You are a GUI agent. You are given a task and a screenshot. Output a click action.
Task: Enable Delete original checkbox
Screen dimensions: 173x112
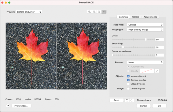(128, 89)
